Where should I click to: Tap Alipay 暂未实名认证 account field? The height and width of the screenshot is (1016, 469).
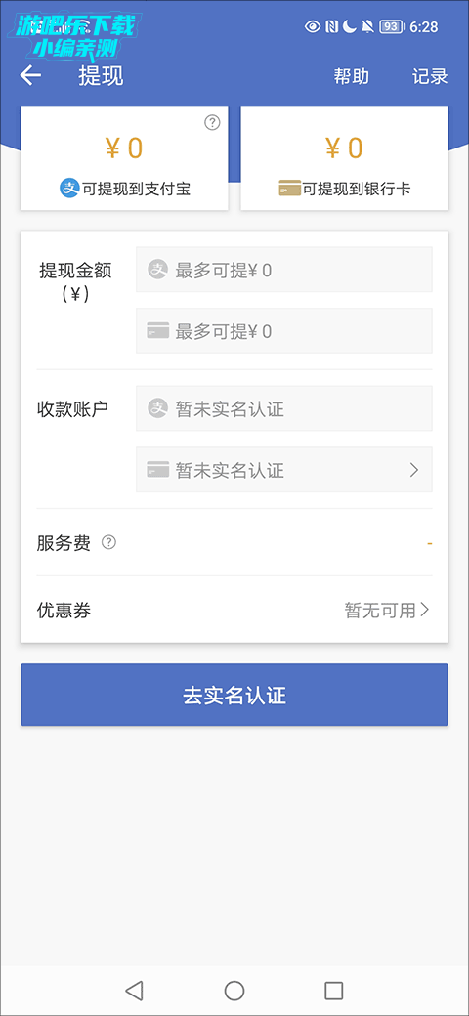(x=283, y=408)
